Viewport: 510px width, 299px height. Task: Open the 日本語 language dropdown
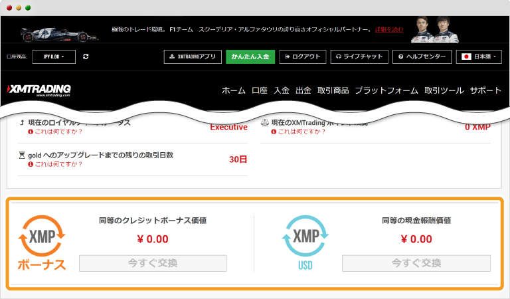(x=479, y=56)
